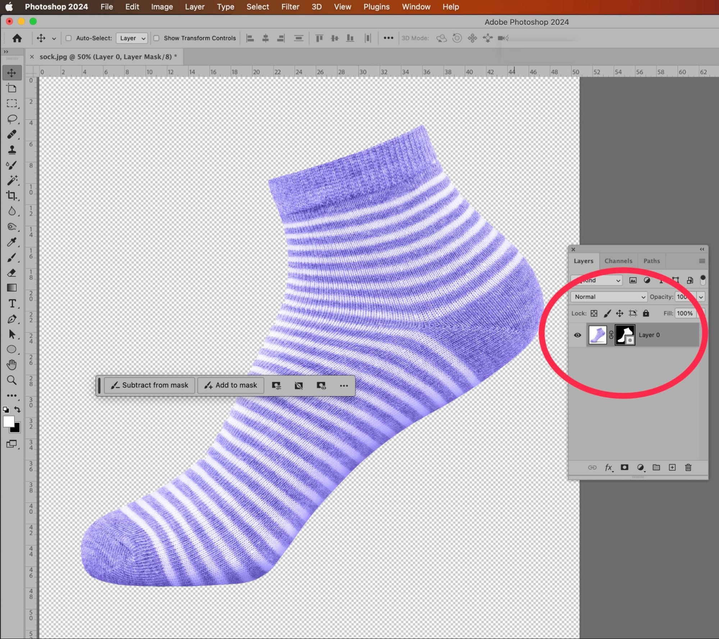
Task: Select the Gradient tool
Action: [12, 288]
